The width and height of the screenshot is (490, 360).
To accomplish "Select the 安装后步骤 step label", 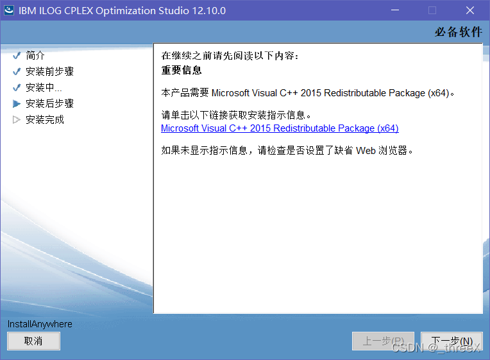I will tap(49, 103).
